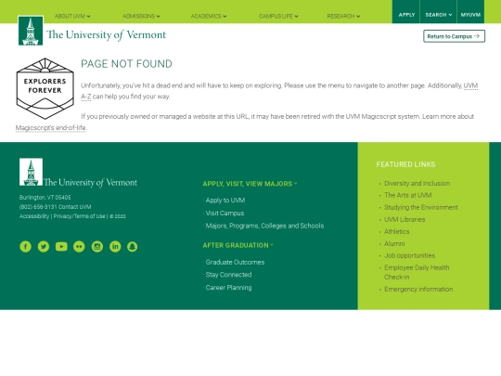Expand the Research menu
501x376 pixels.
click(x=343, y=16)
